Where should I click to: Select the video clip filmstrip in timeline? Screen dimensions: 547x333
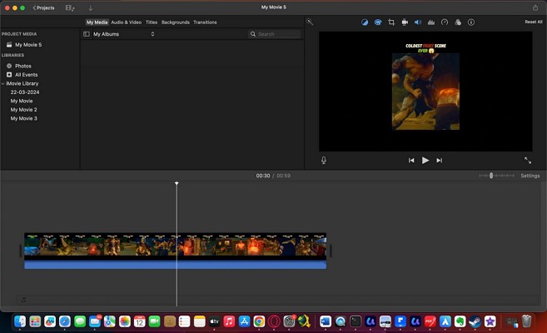click(x=175, y=245)
